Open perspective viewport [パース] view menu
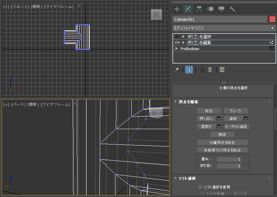Screen dimensions: 277x197 pyautogui.click(x=18, y=104)
